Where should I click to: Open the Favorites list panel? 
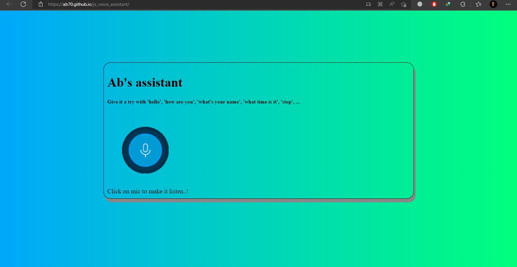[x=479, y=4]
